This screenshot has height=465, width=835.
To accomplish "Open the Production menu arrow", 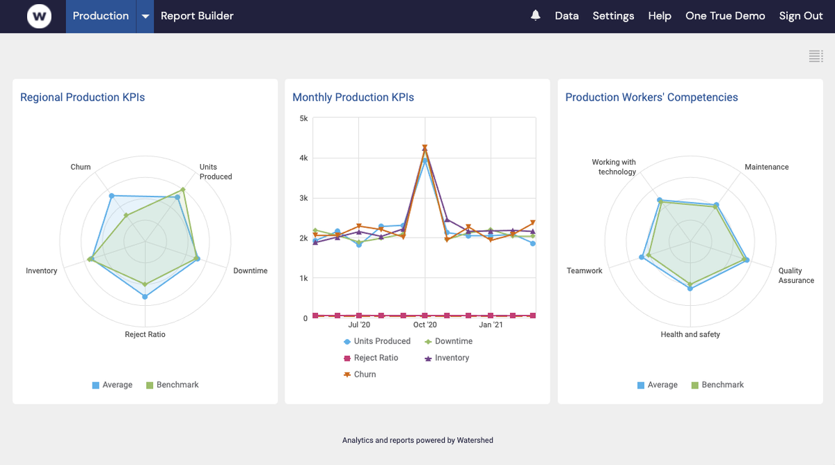I will pyautogui.click(x=145, y=15).
